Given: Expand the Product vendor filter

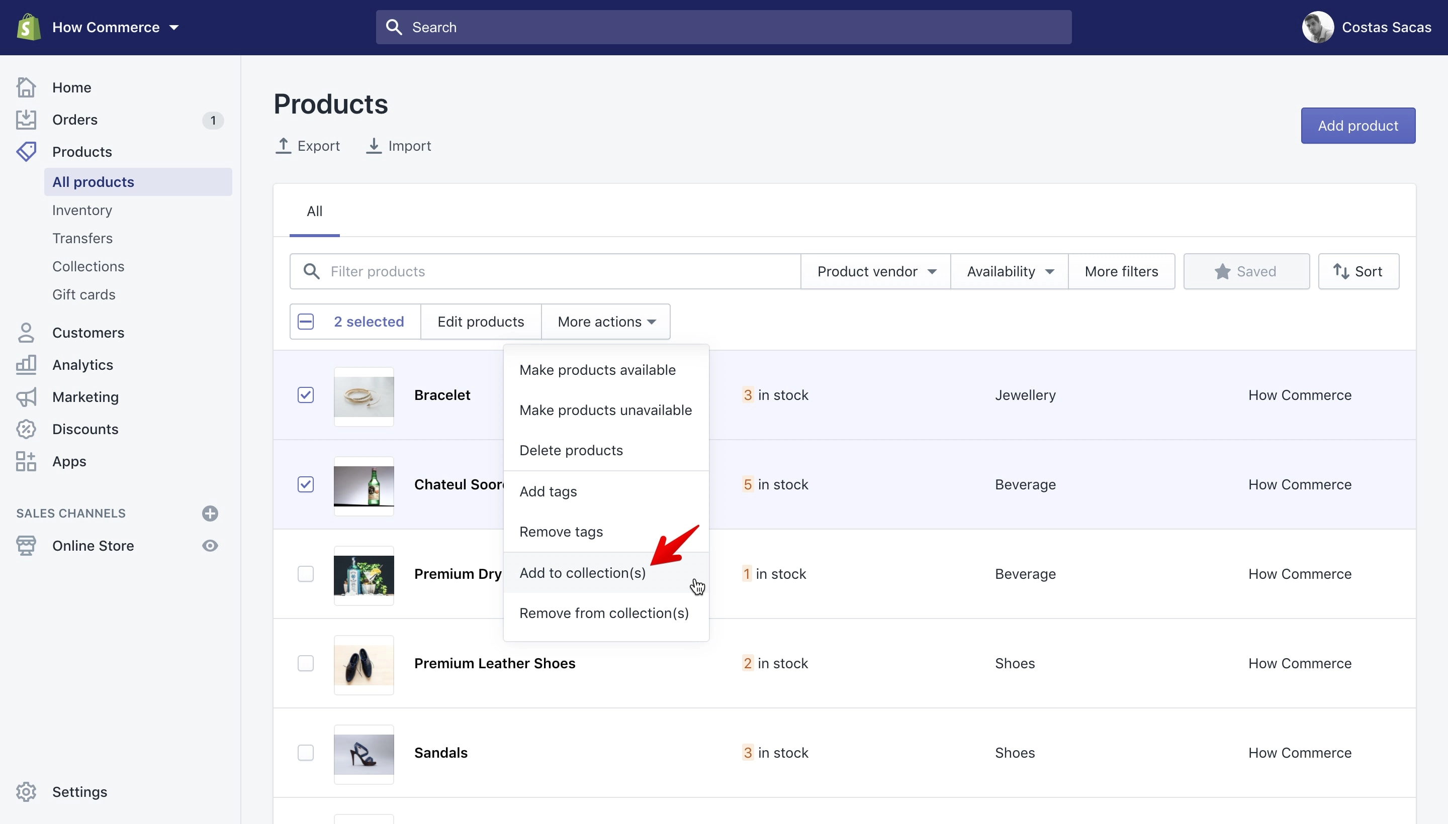Looking at the screenshot, I should point(875,271).
